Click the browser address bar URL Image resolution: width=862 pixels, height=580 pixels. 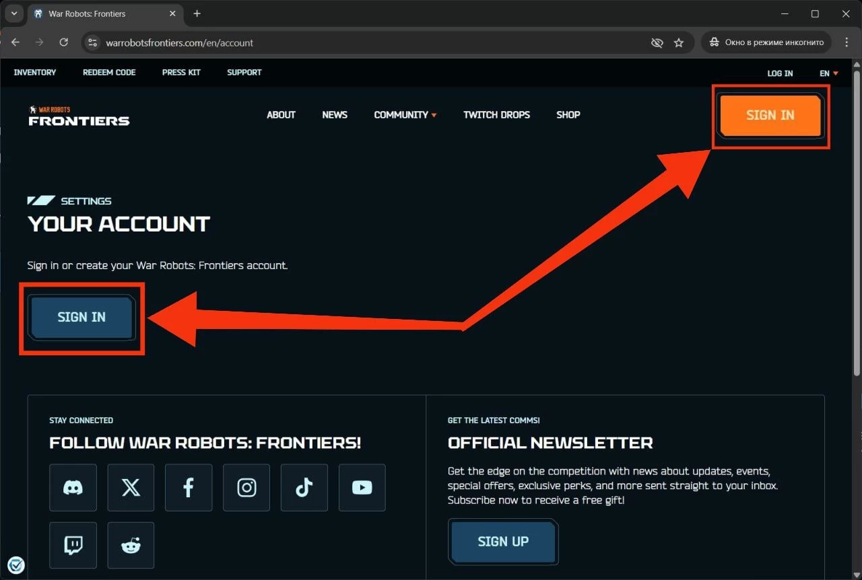(x=179, y=42)
